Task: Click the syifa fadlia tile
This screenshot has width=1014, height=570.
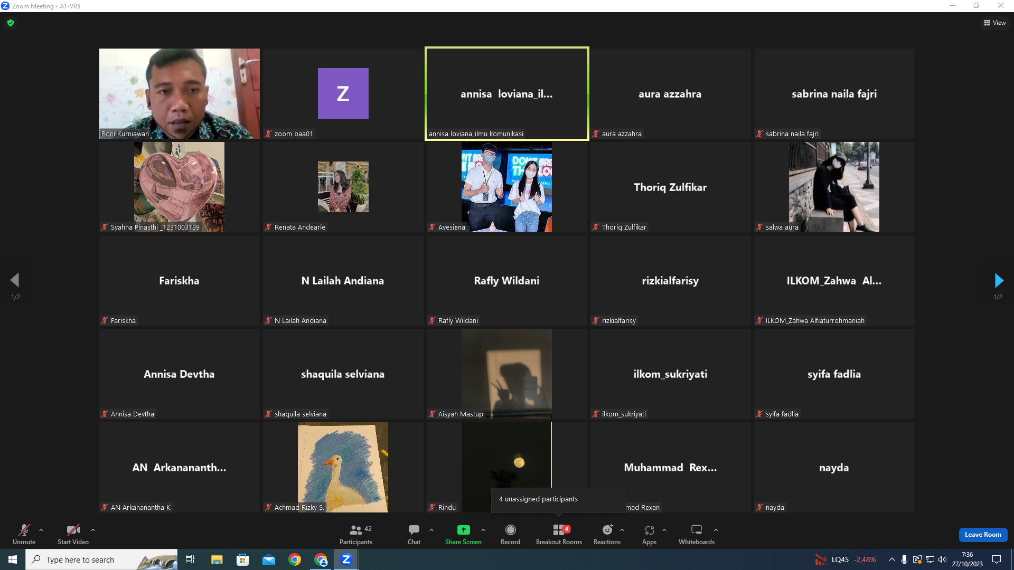Action: 834,374
